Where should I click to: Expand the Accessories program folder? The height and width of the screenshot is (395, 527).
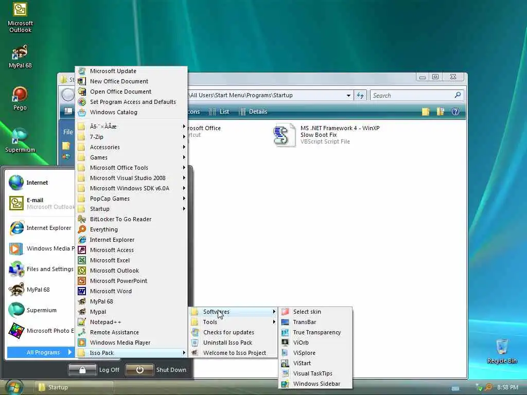131,147
